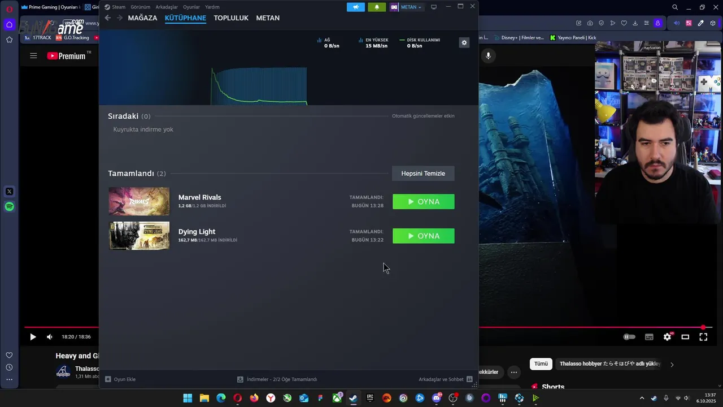Click Steam announcements megaphone button

click(356, 7)
